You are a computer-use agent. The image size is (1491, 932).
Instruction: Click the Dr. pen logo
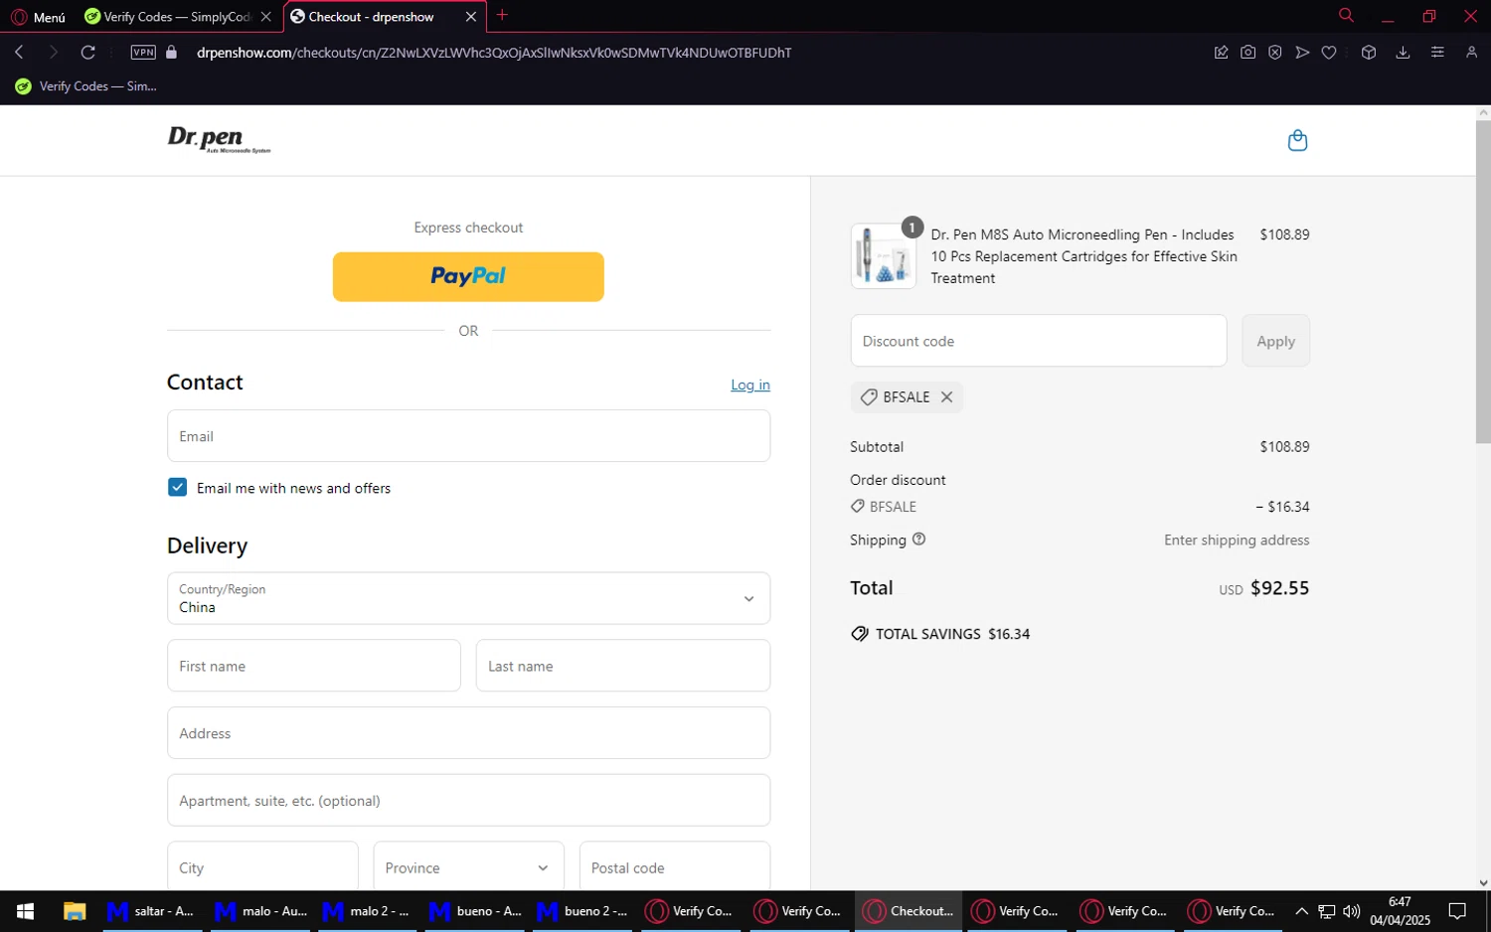click(x=219, y=139)
